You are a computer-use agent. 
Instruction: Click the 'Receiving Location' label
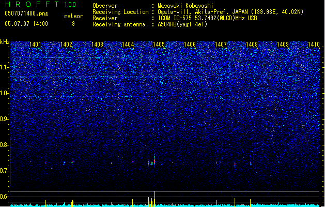(120, 12)
